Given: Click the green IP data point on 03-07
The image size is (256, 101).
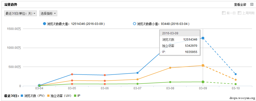Looking at the screenshot, I should 137,84.
